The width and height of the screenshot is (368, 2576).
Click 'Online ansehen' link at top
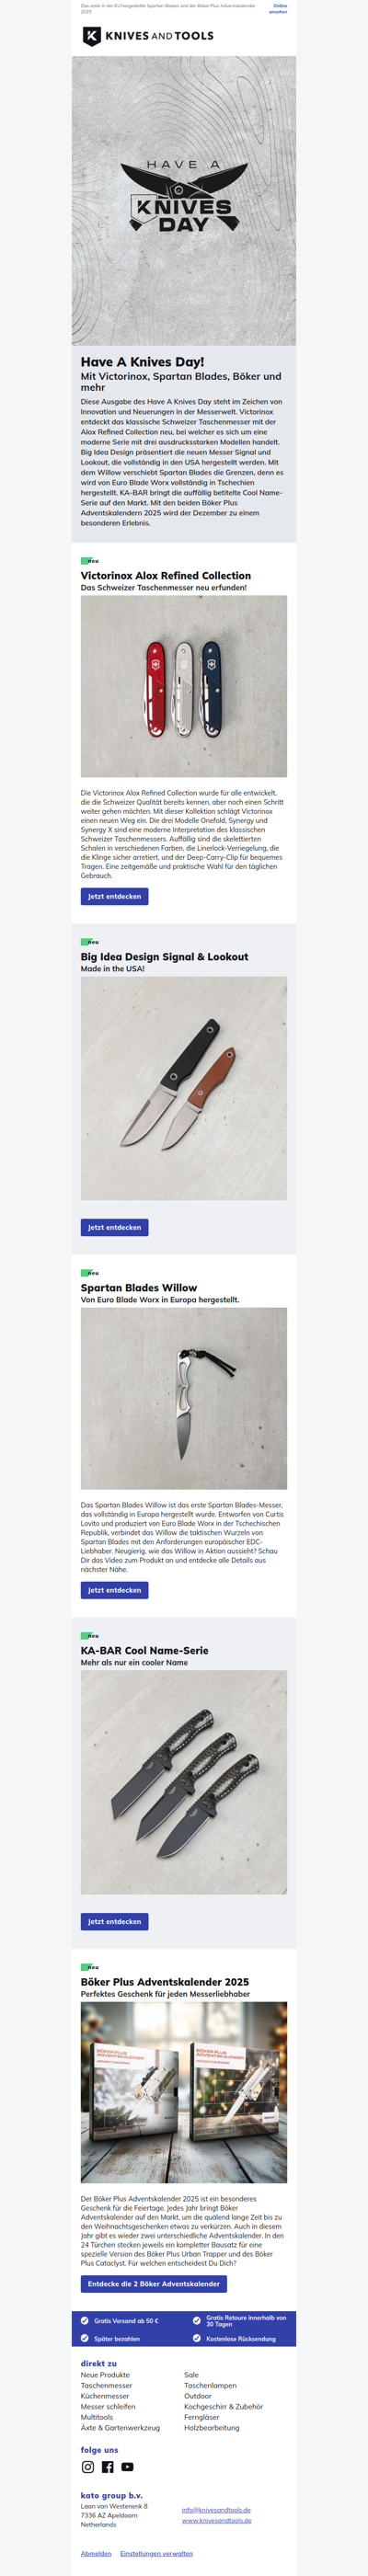(x=278, y=9)
